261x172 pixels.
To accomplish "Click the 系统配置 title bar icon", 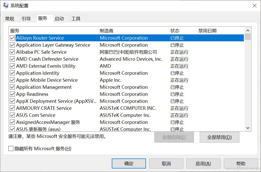I will [6, 5].
